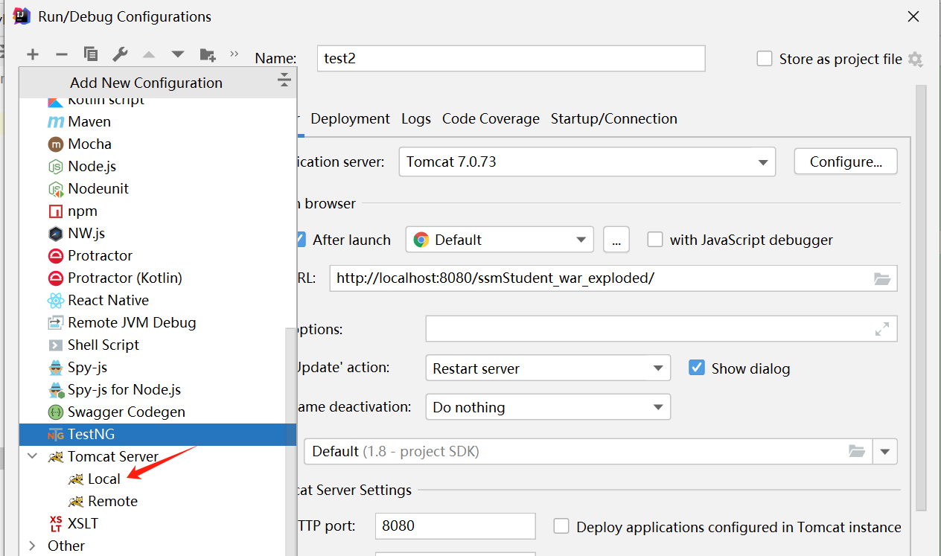The image size is (941, 556).
Task: Click the Add New Configuration plus icon
Action: click(33, 54)
